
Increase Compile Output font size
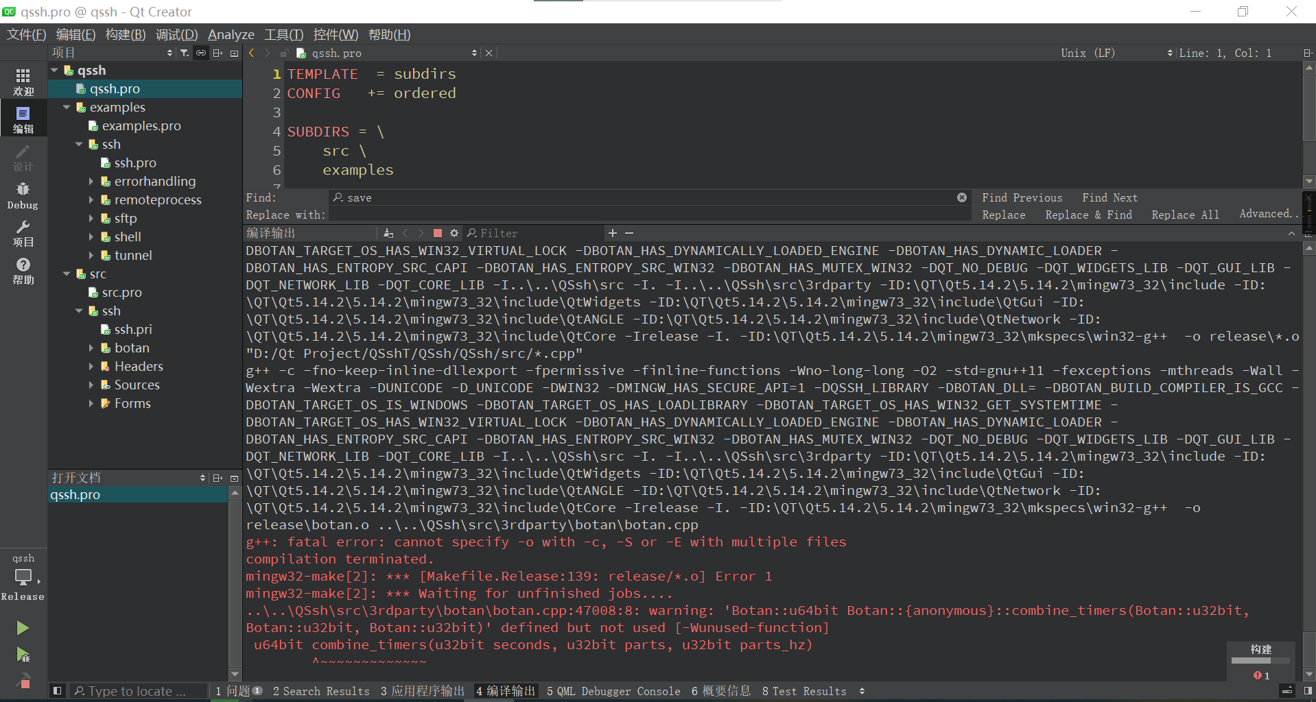point(613,233)
